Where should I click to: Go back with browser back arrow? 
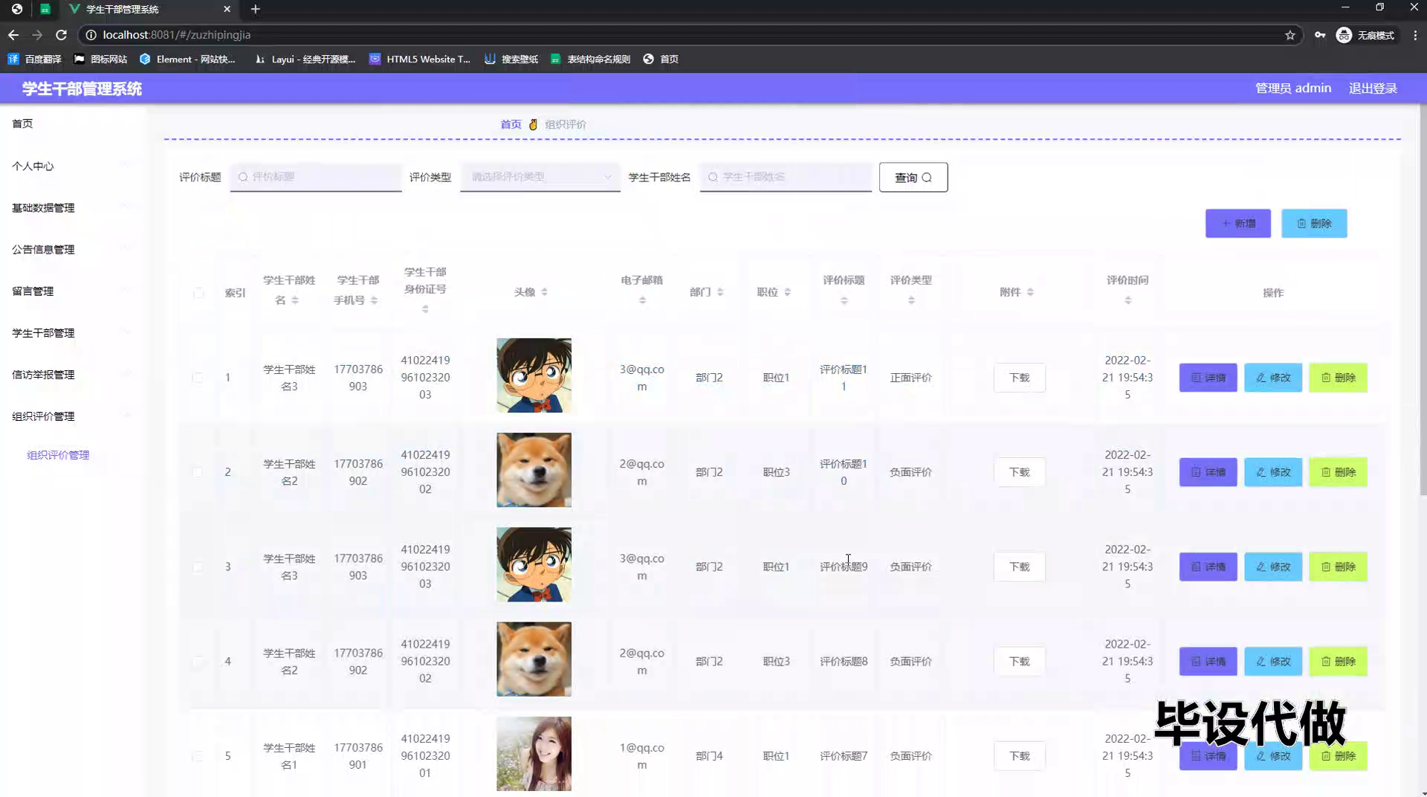pos(13,35)
